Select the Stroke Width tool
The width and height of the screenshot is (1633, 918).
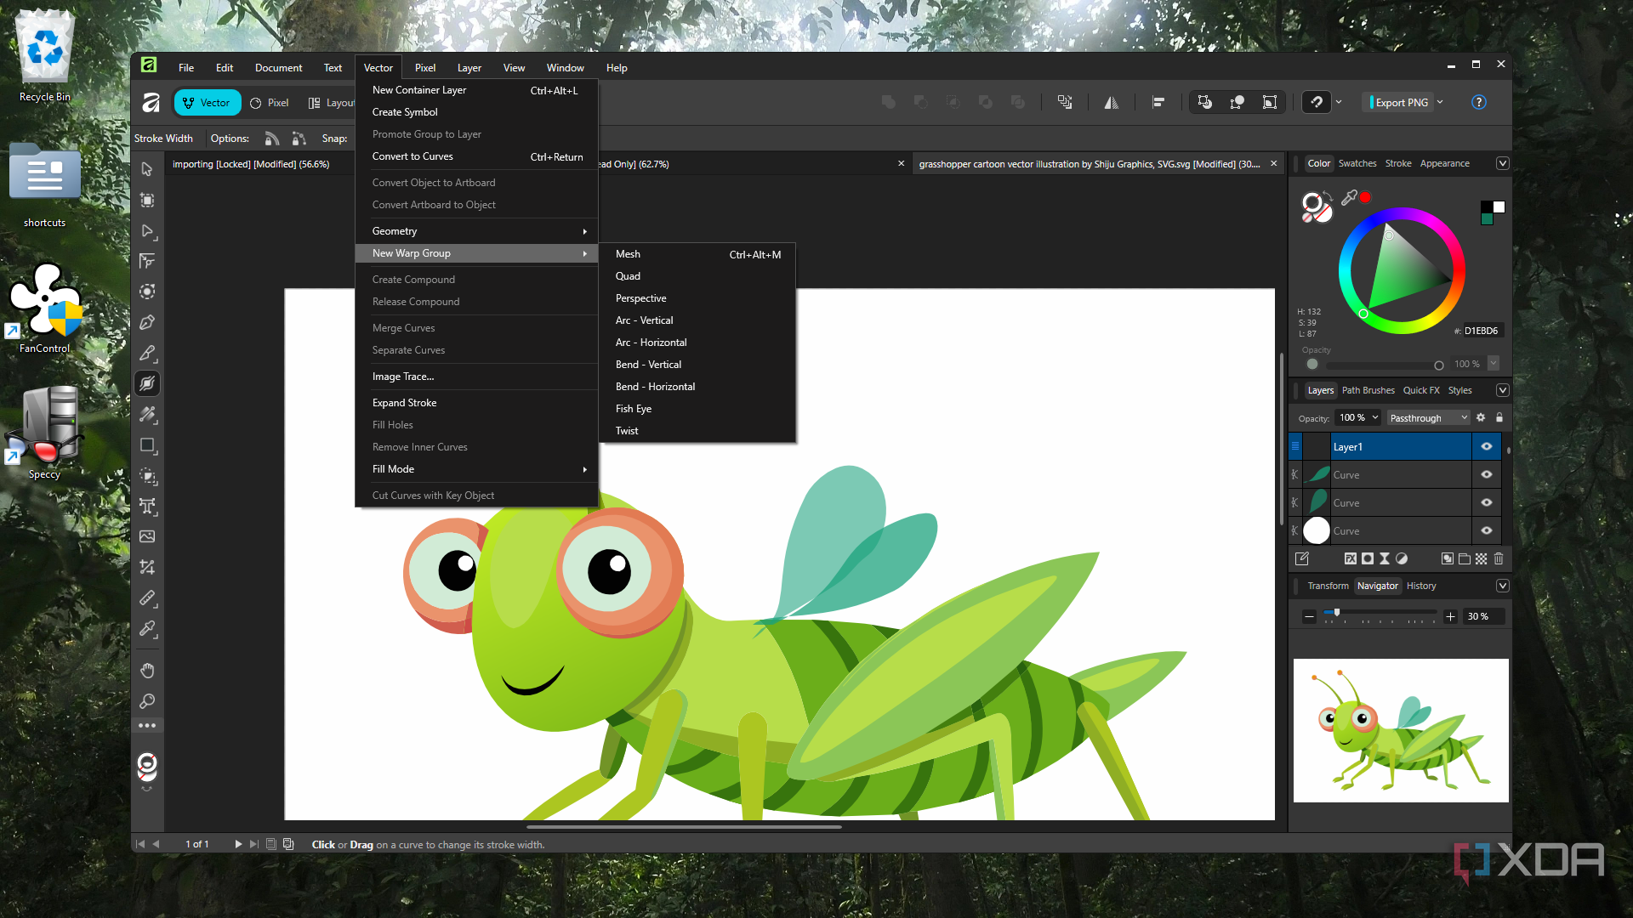(x=147, y=383)
